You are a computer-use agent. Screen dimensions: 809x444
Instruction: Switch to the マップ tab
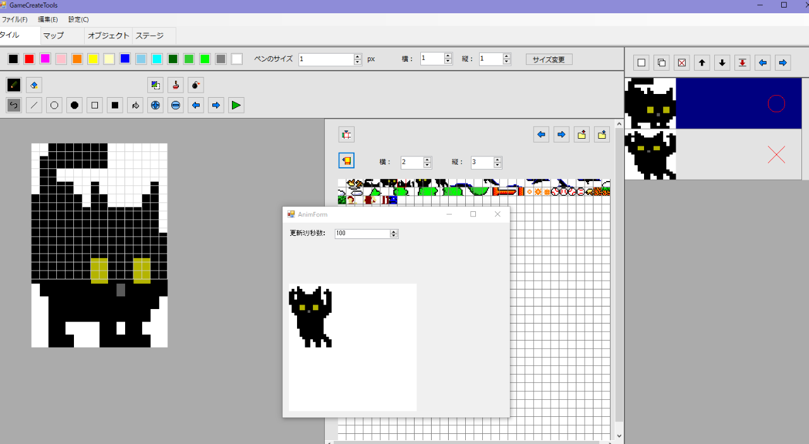click(54, 36)
